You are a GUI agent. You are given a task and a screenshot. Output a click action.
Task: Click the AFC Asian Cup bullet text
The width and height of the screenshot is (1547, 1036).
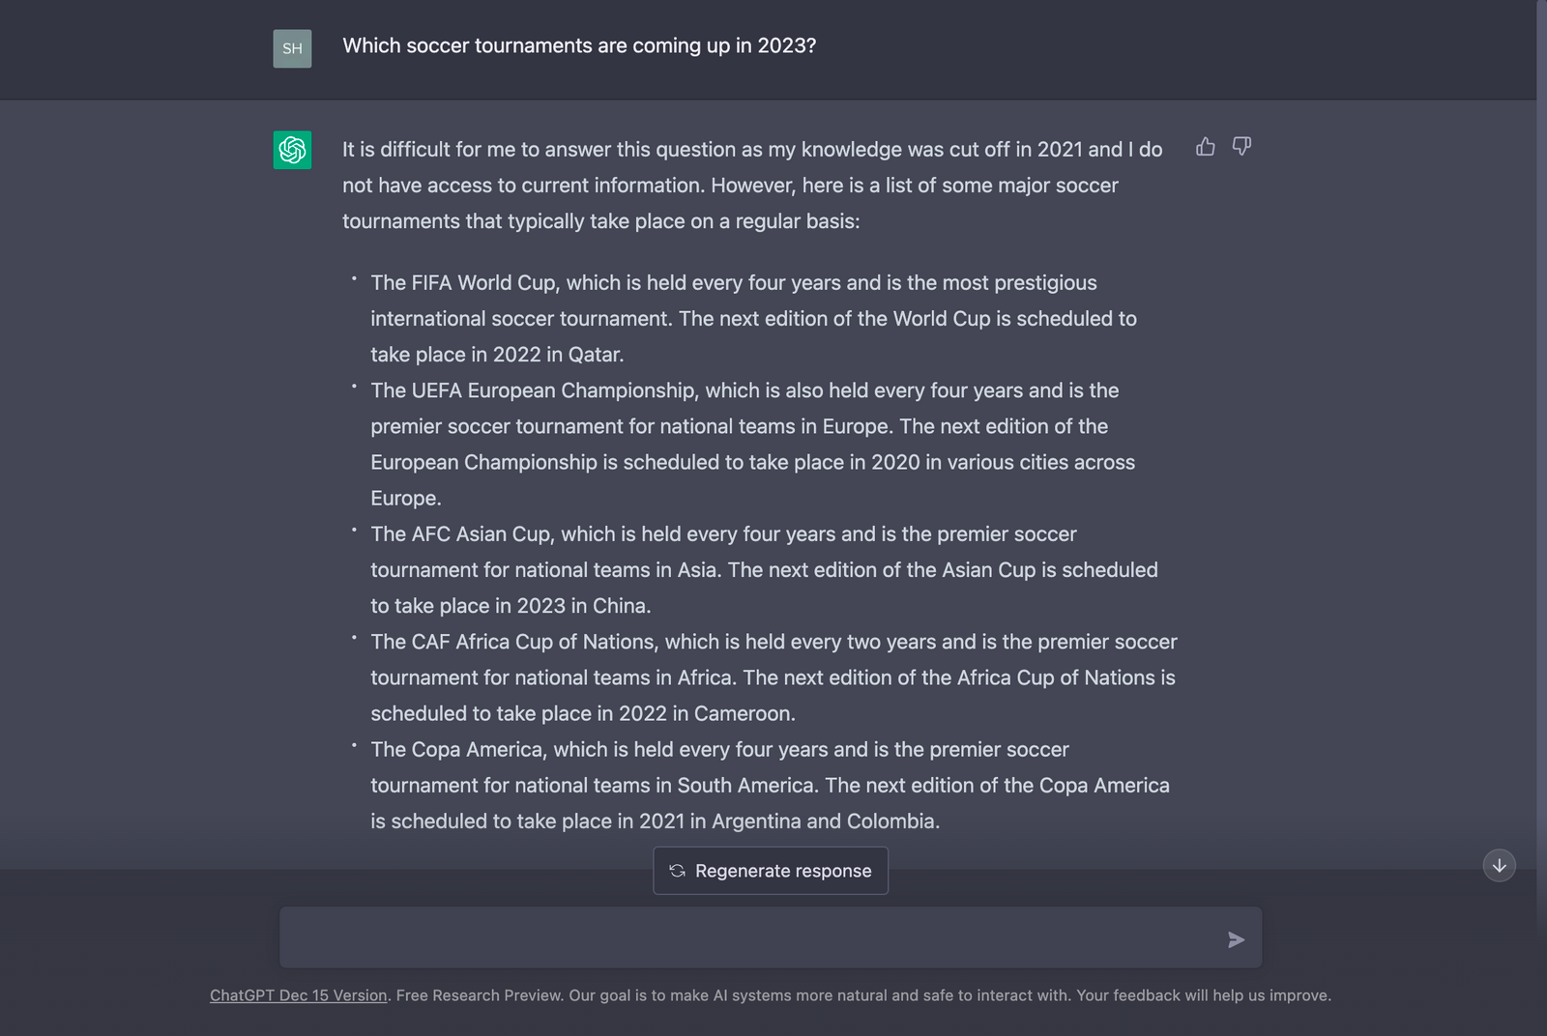point(753,570)
